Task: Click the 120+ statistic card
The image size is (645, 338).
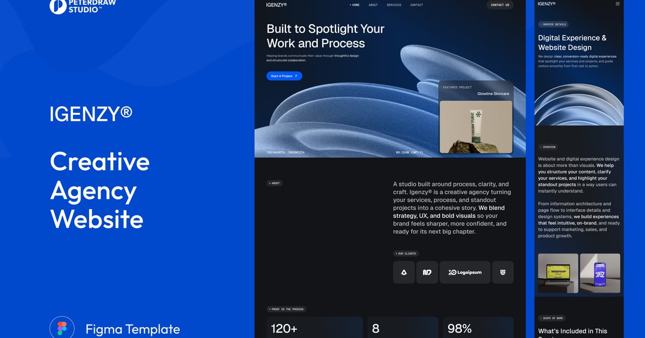Action: point(314,328)
